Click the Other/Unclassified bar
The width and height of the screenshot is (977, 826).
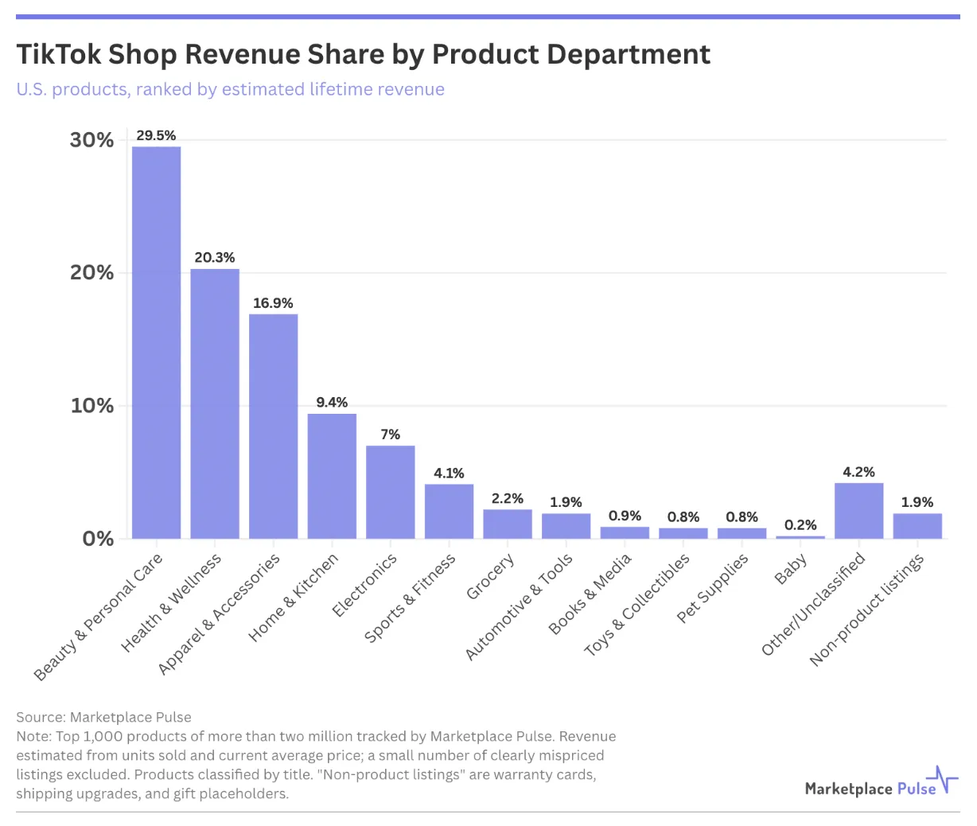pos(859,511)
